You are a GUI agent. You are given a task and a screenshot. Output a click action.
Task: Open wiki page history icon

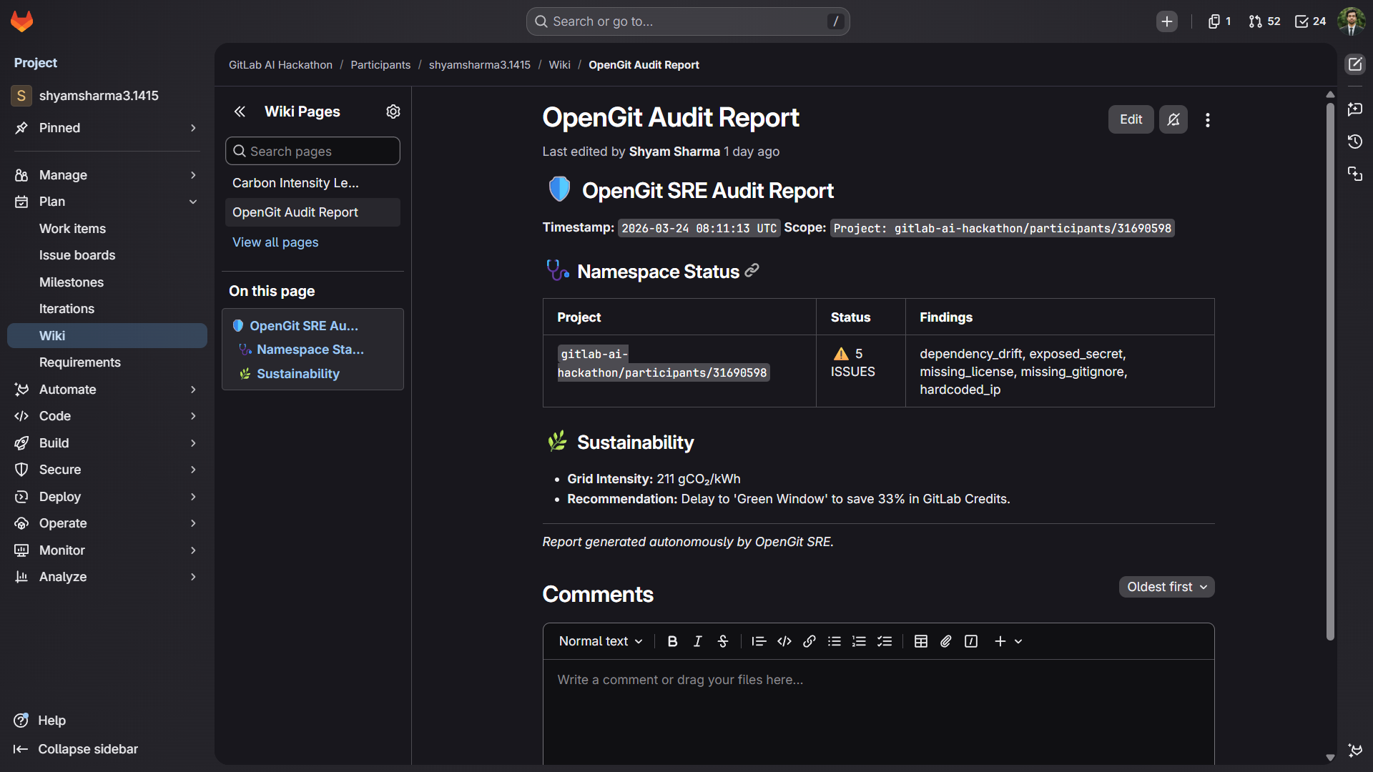[x=1355, y=142]
